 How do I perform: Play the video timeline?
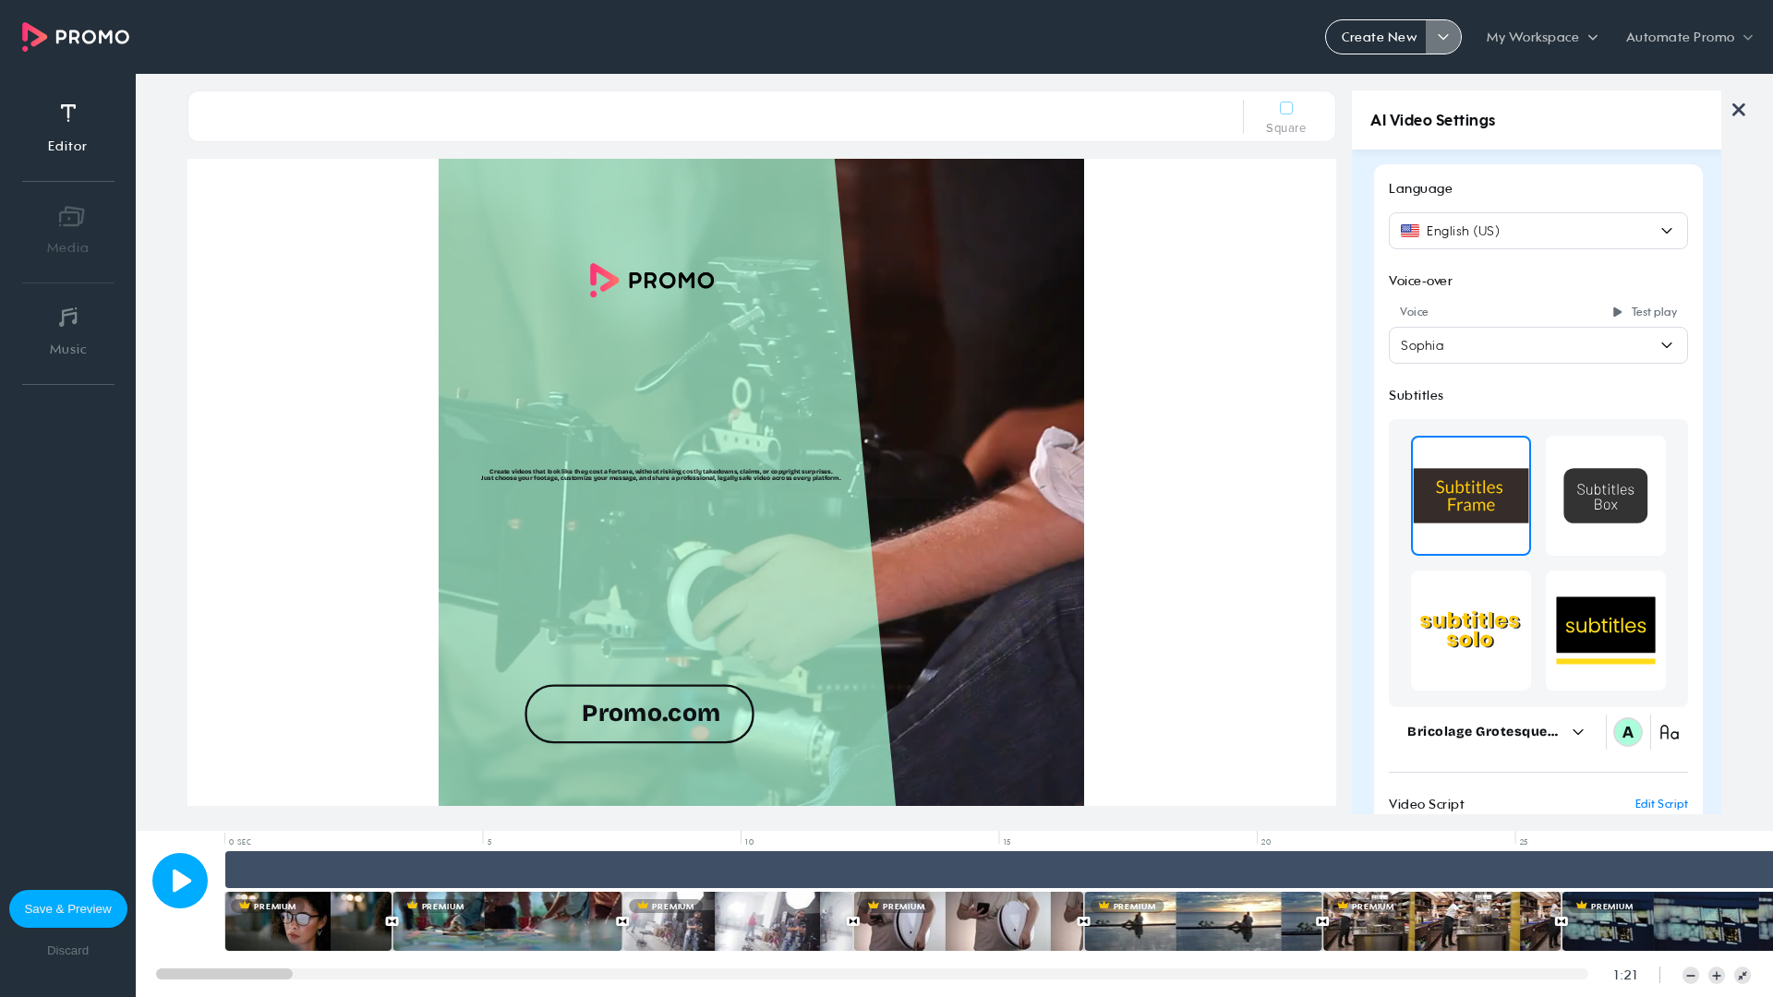tap(180, 881)
